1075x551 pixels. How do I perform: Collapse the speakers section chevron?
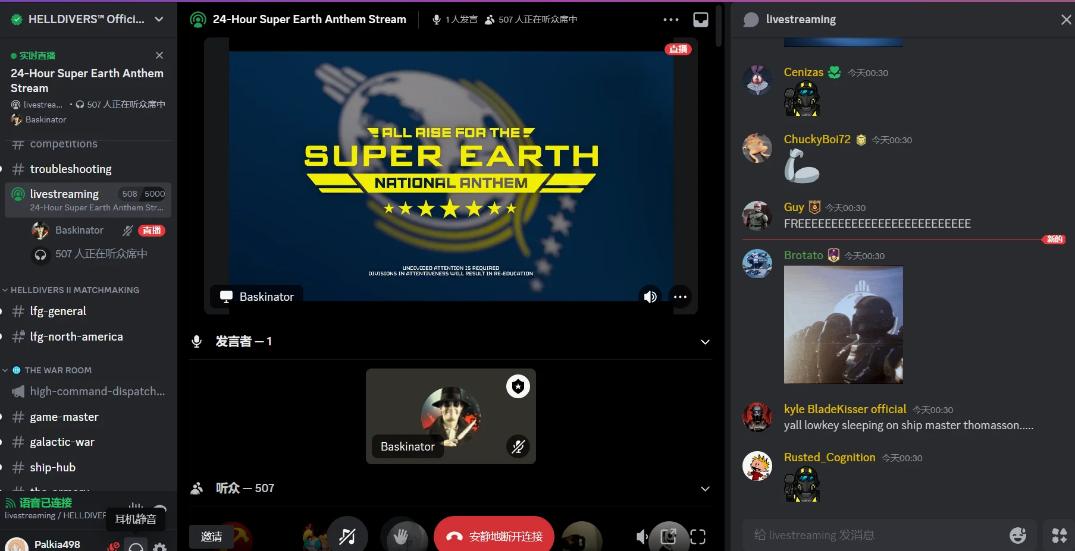(705, 342)
